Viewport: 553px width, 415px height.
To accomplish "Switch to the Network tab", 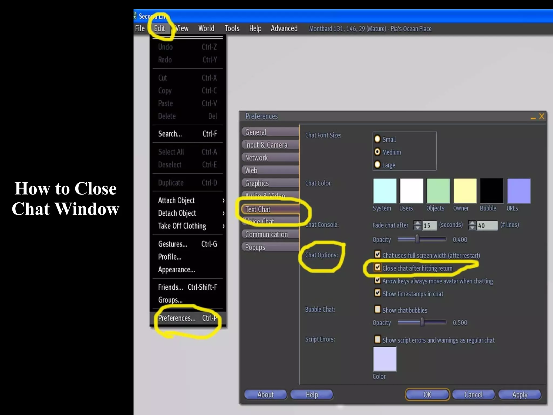I will 271,158.
